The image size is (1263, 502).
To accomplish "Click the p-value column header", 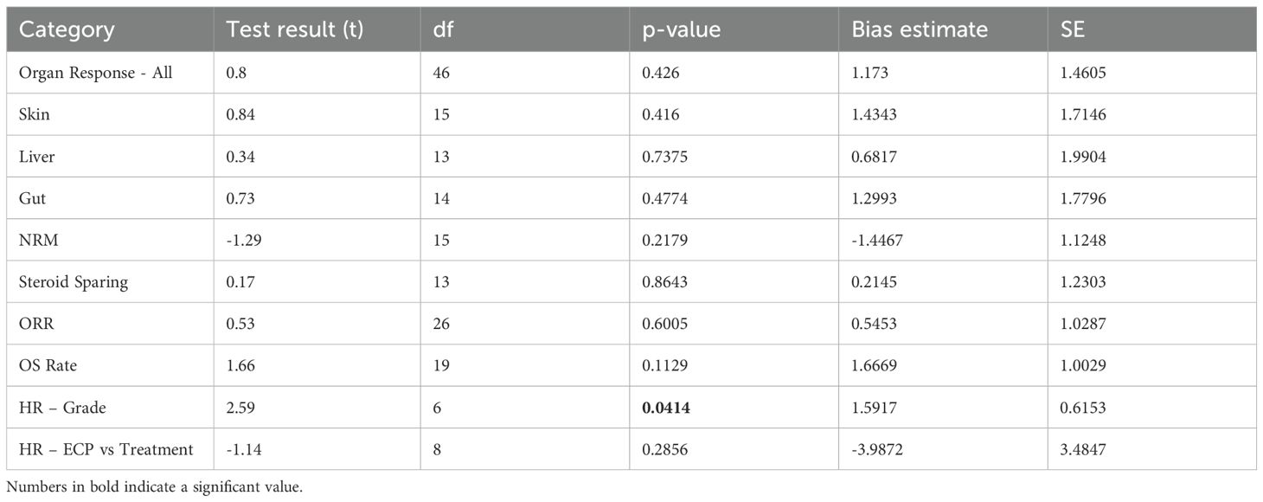I will tap(681, 30).
